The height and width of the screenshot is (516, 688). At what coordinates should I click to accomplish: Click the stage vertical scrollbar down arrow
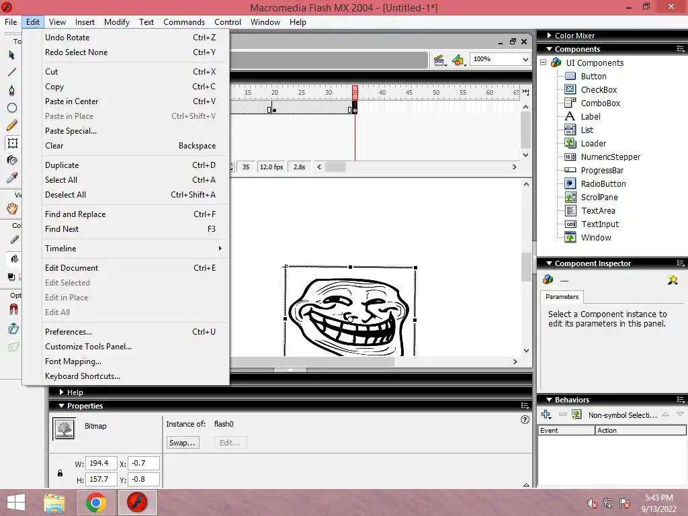tap(526, 350)
